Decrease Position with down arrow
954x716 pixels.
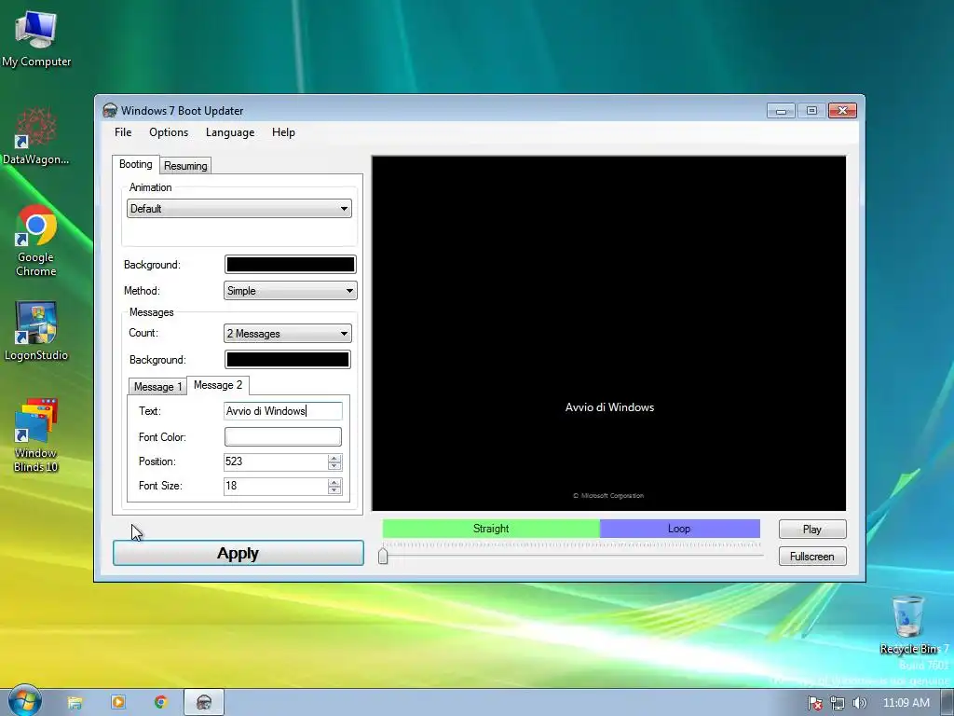[334, 466]
